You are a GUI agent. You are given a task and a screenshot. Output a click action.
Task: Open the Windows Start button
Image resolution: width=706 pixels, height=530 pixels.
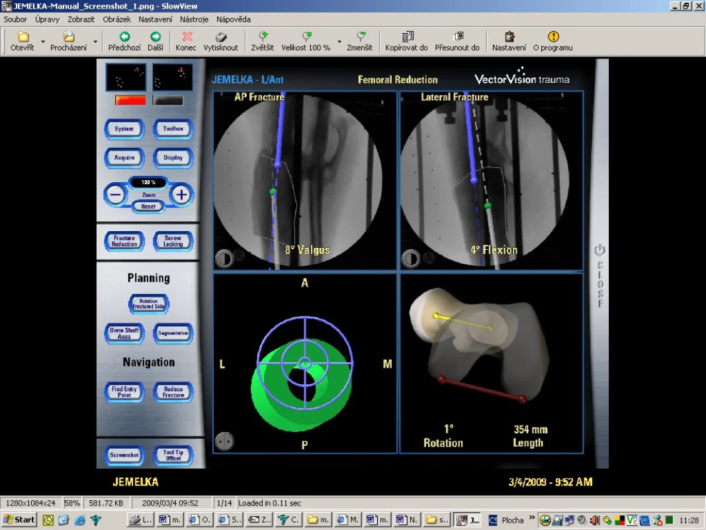[19, 519]
